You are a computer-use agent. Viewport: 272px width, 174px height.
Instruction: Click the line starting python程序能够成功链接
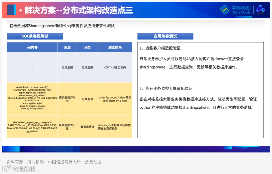(x=197, y=108)
